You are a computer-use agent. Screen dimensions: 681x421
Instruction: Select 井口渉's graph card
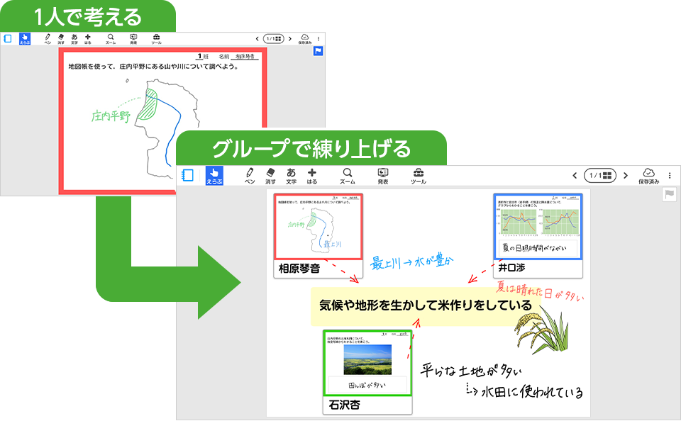tap(537, 234)
